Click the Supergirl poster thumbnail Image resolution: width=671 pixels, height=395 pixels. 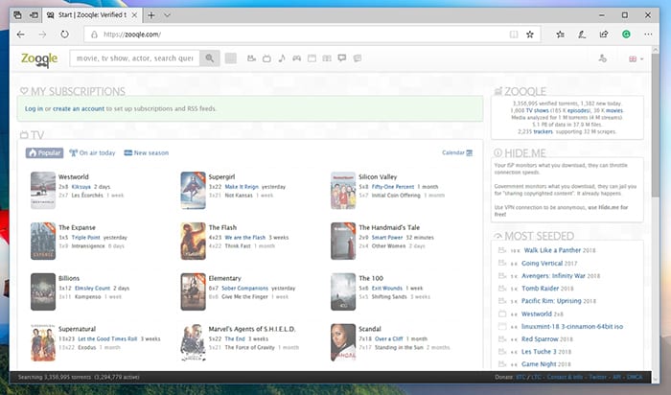pyautogui.click(x=193, y=190)
